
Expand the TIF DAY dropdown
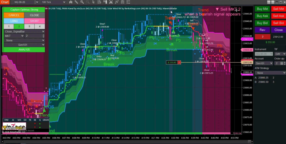coord(280,54)
